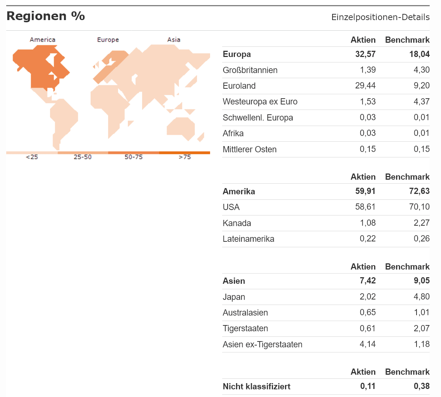The height and width of the screenshot is (397, 441).
Task: Select the Europa row header
Action: (x=237, y=54)
